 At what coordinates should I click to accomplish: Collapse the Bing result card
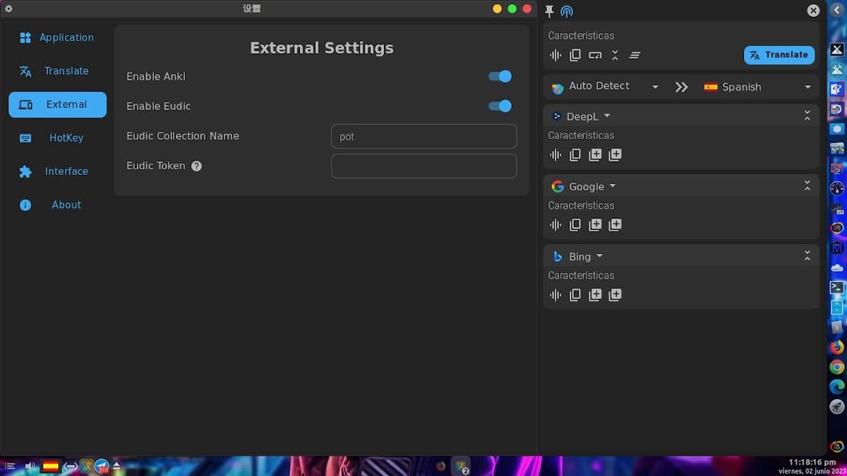click(807, 256)
